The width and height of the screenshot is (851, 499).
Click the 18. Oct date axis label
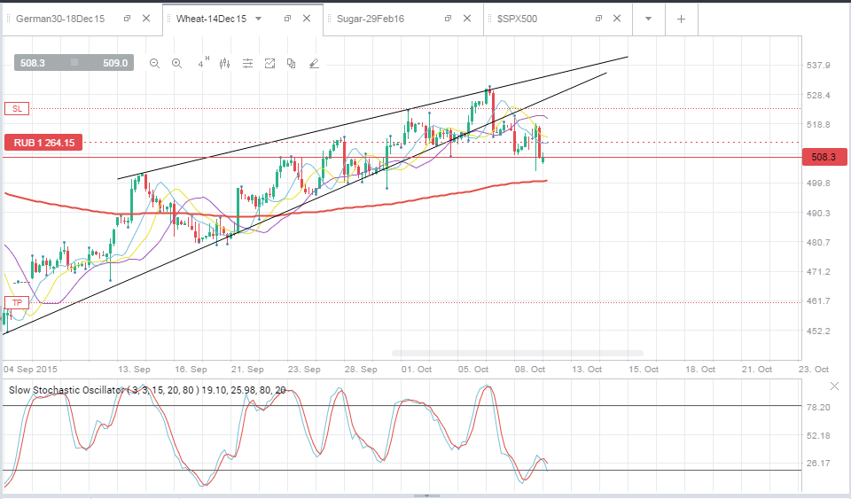(x=700, y=370)
